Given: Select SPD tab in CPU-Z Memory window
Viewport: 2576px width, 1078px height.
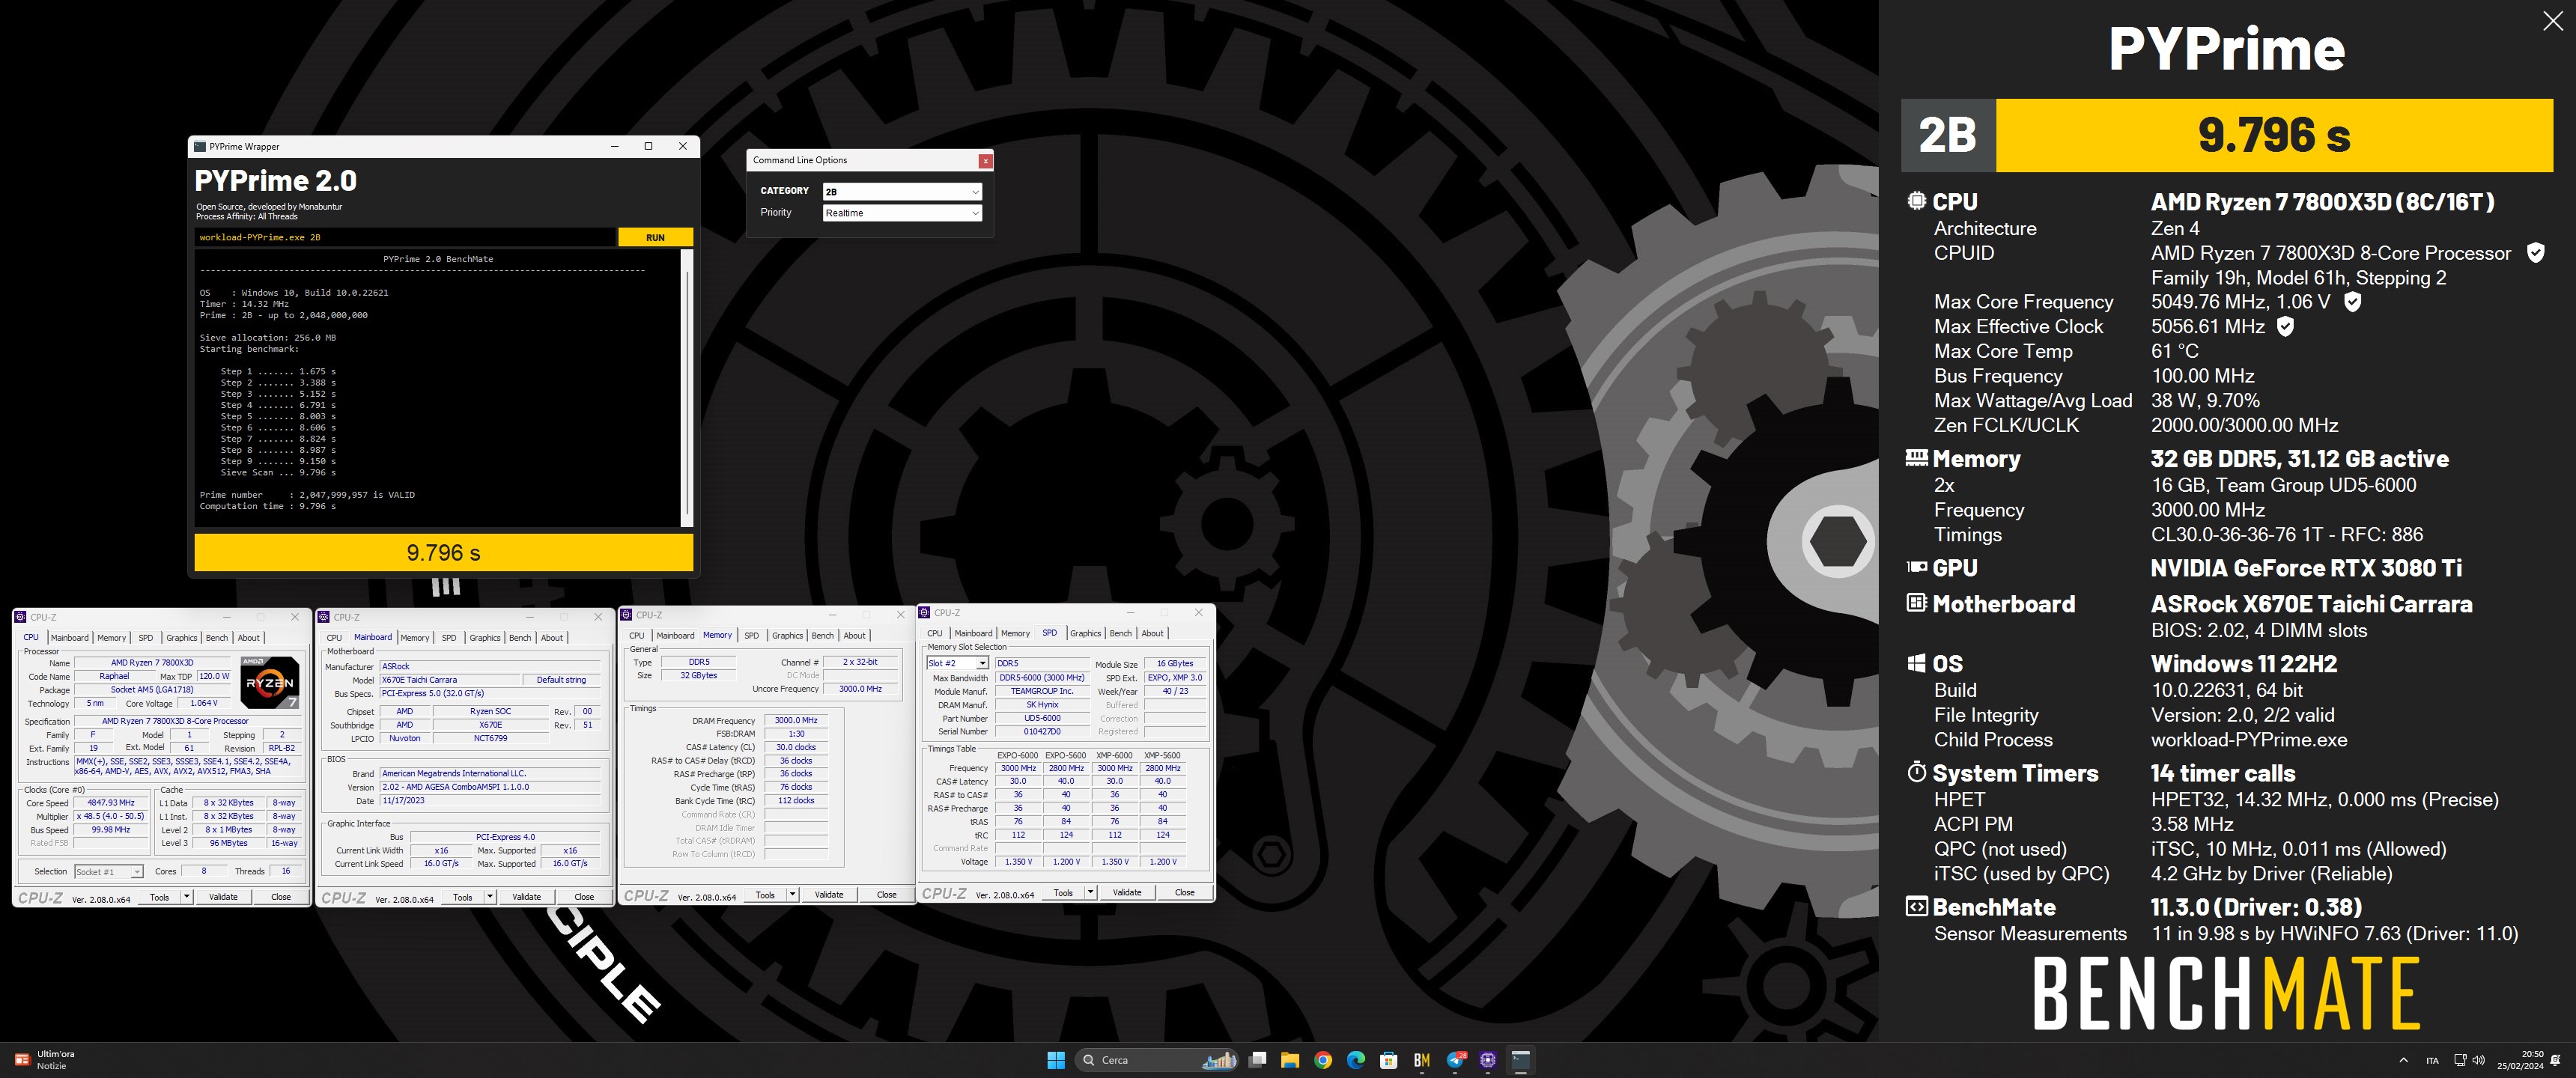Looking at the screenshot, I should pos(751,635).
